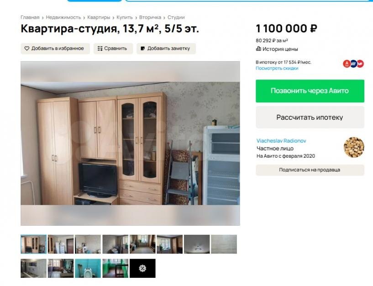Select the entrance door photo thumbnail
The image size is (373, 286).
point(61,244)
